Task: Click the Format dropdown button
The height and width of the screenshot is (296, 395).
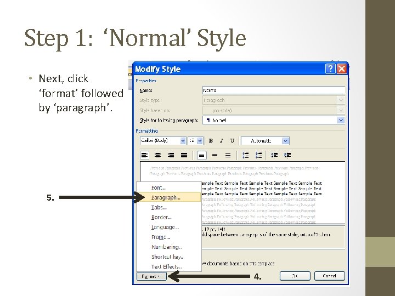Action: pyautogui.click(x=151, y=276)
